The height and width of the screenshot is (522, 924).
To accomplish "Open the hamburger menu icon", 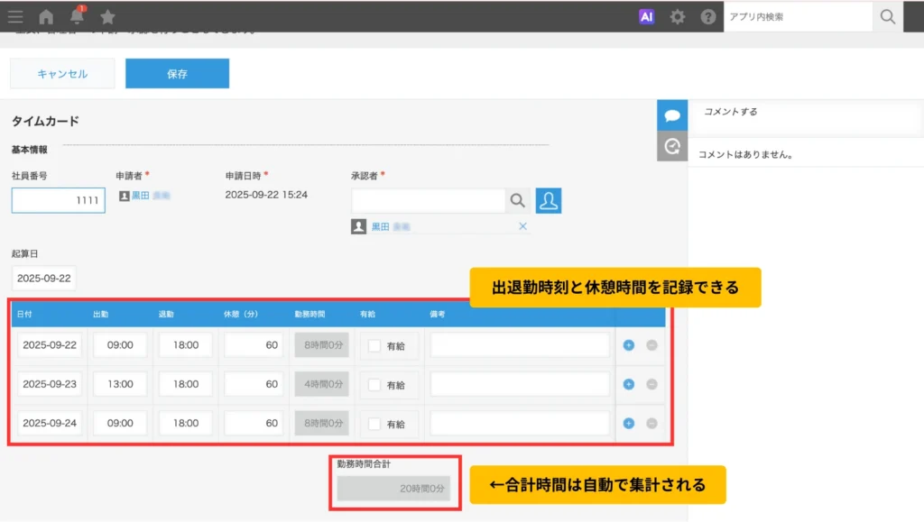I will pyautogui.click(x=15, y=16).
